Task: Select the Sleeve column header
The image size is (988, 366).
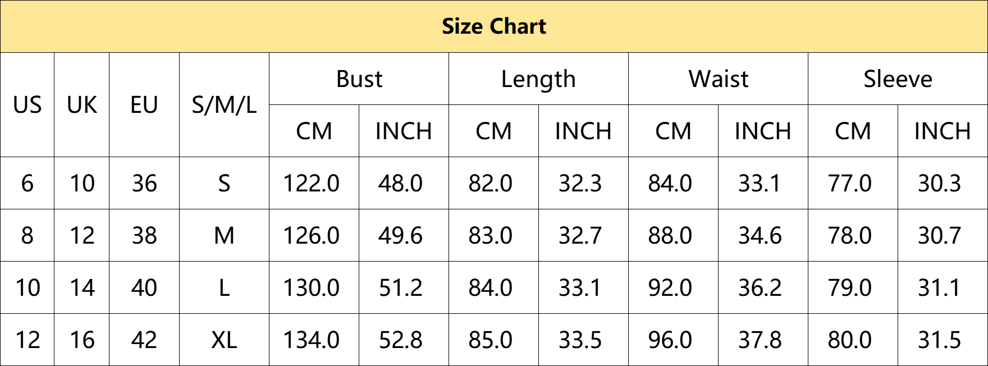Action: [898, 79]
